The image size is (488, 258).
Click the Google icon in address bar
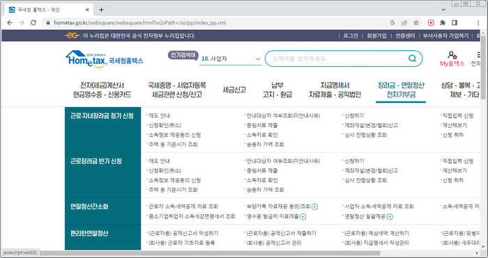[392, 23]
